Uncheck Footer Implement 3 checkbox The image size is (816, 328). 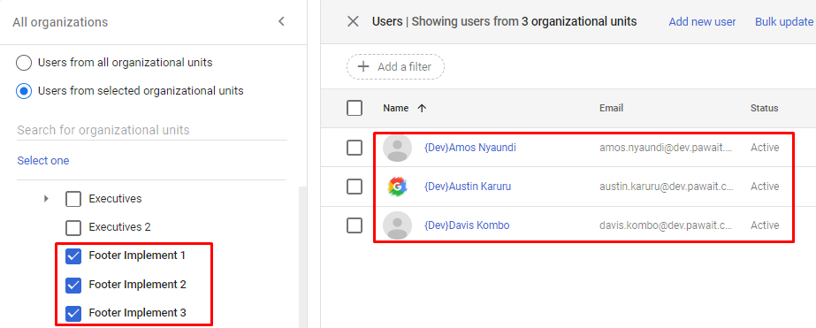pos(73,314)
